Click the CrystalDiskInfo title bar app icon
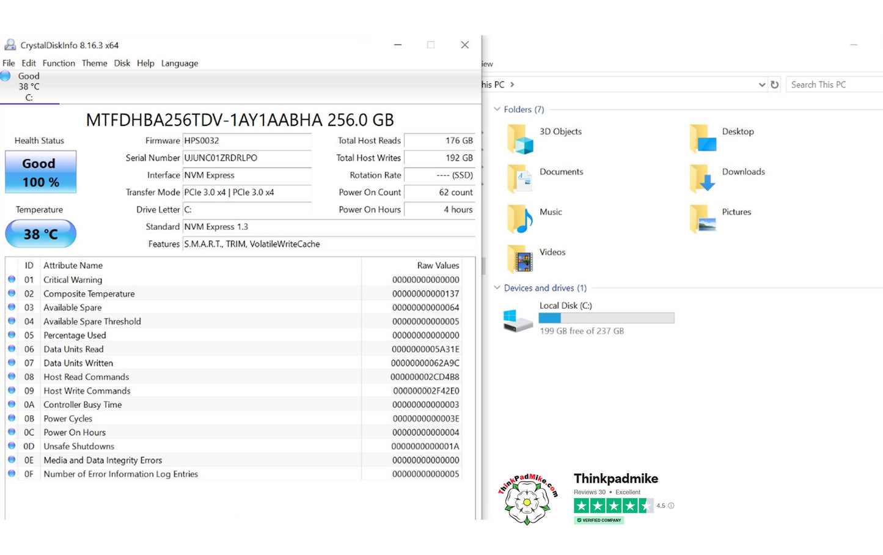 [x=10, y=45]
